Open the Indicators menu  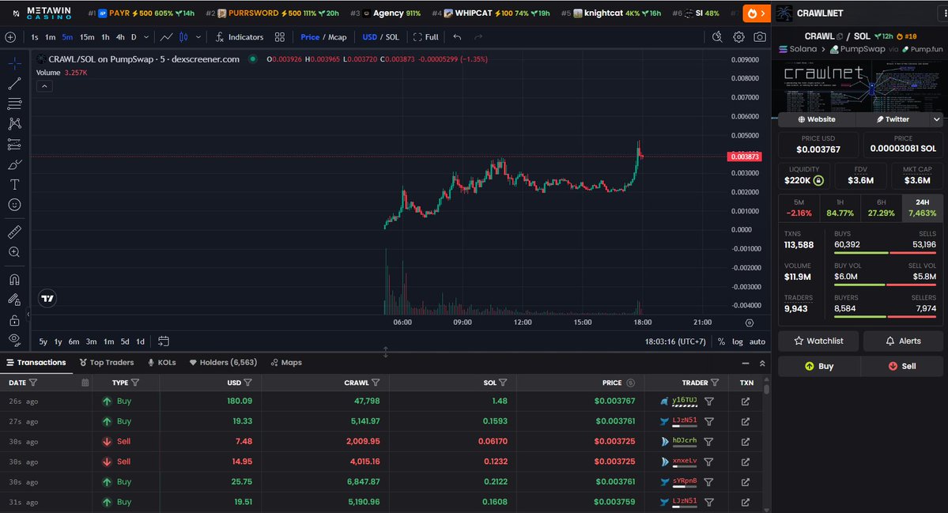240,37
